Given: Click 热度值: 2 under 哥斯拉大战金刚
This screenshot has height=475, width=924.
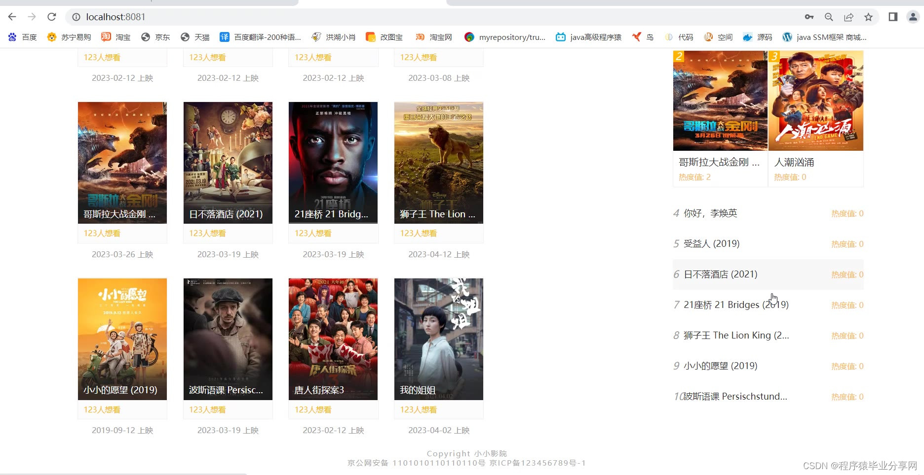Looking at the screenshot, I should [694, 177].
